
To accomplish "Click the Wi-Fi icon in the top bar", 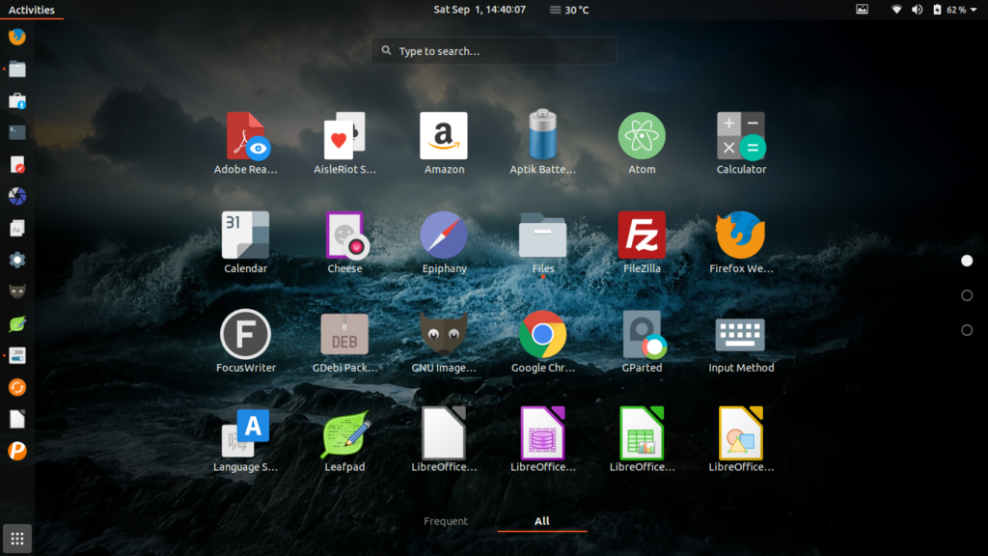I will [x=896, y=10].
